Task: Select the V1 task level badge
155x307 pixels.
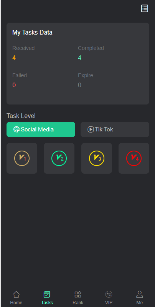Action: (x=22, y=158)
